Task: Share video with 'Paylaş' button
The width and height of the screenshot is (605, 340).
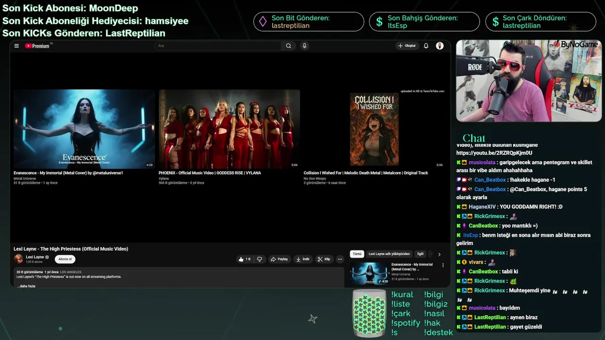Action: [x=279, y=259]
